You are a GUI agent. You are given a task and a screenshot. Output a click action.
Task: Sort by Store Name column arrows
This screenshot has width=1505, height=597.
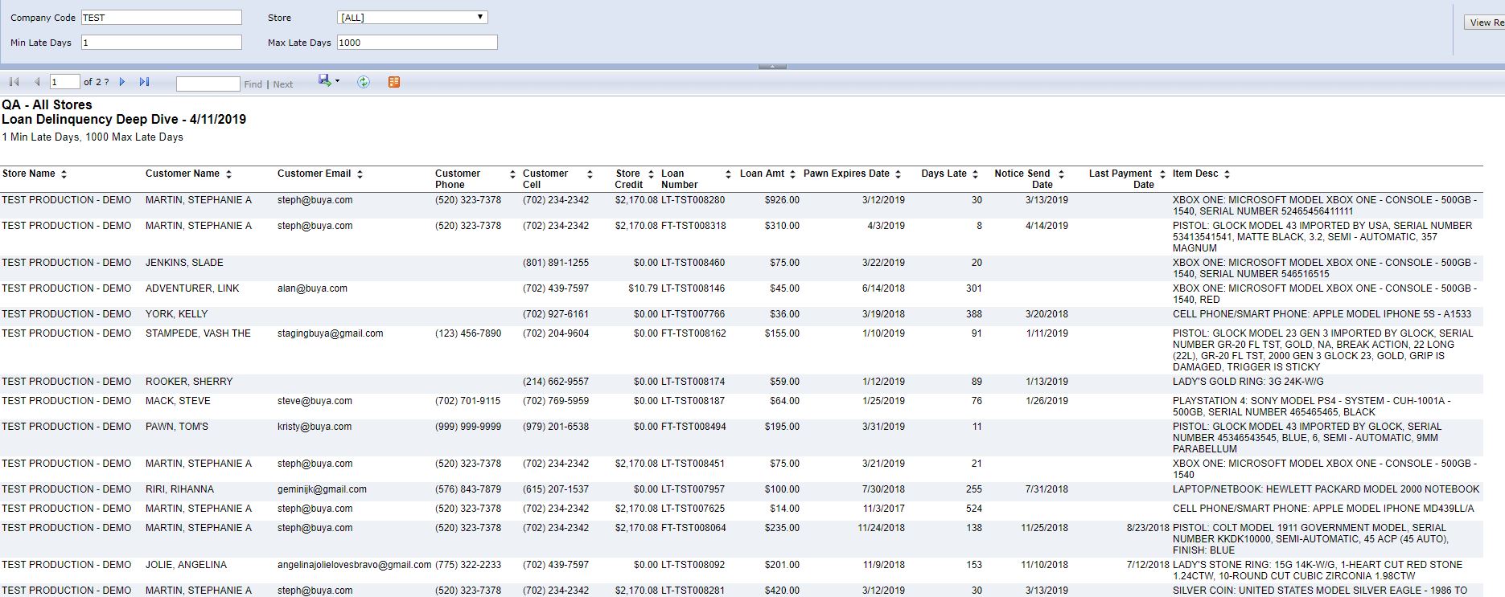pyautogui.click(x=64, y=174)
